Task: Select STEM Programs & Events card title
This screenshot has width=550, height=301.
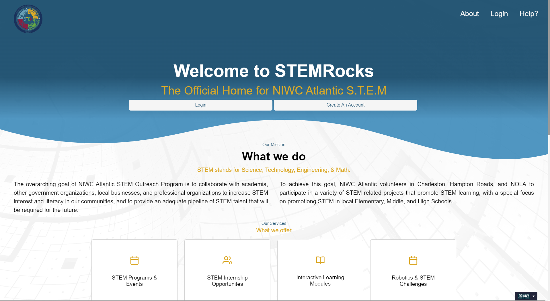Action: pos(134,281)
